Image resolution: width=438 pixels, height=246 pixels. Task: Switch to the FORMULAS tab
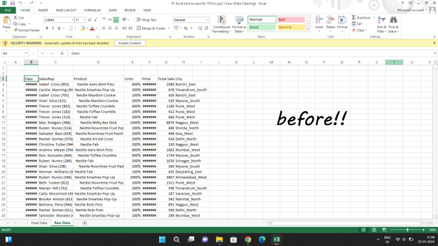click(x=93, y=10)
